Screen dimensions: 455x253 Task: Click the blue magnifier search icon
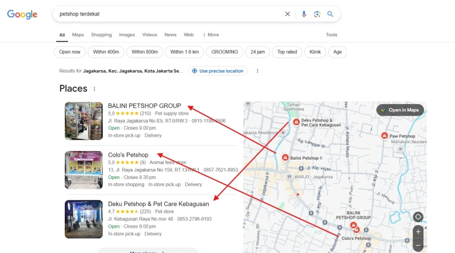click(x=330, y=14)
